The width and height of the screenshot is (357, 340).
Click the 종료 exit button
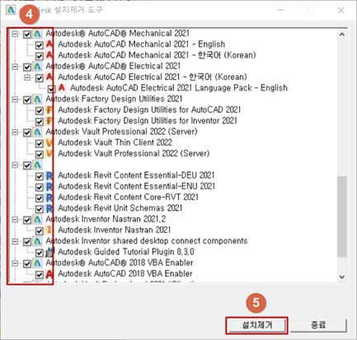click(318, 325)
